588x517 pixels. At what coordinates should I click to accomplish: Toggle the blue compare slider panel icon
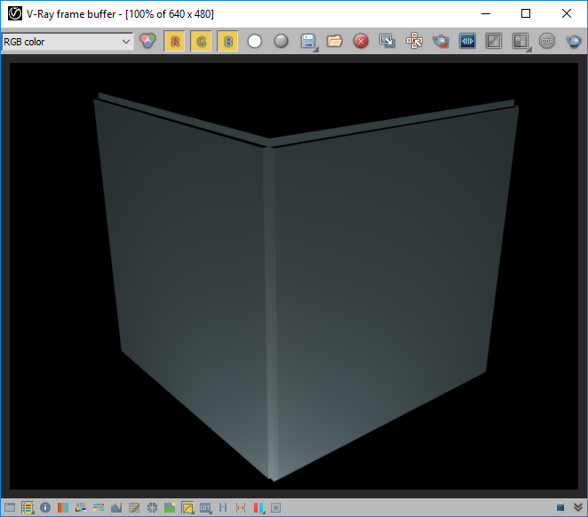click(467, 41)
